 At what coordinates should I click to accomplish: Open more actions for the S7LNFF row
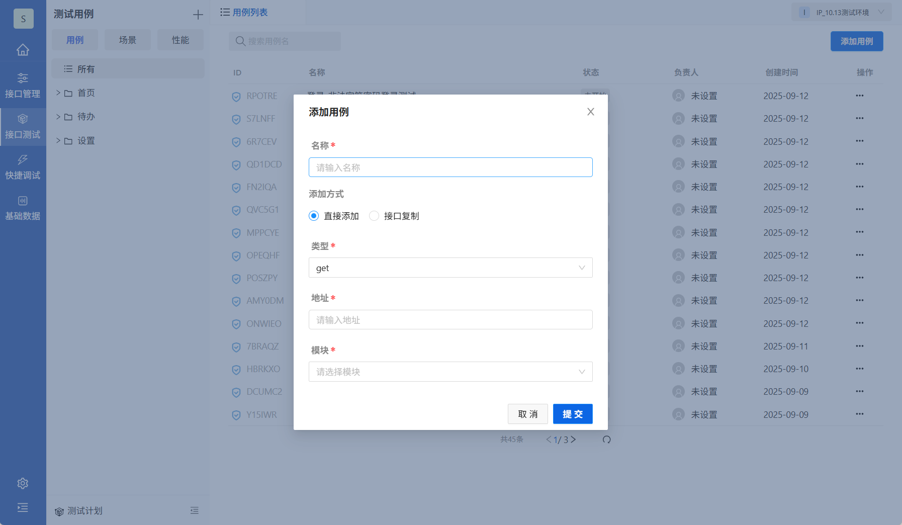tap(860, 118)
